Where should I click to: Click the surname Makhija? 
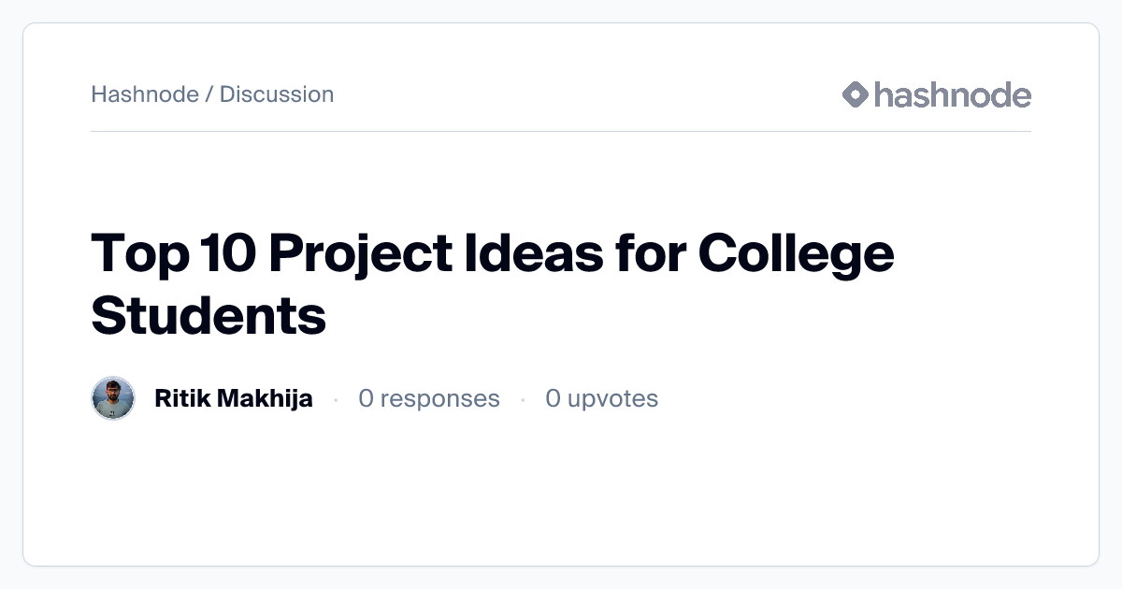click(x=265, y=398)
